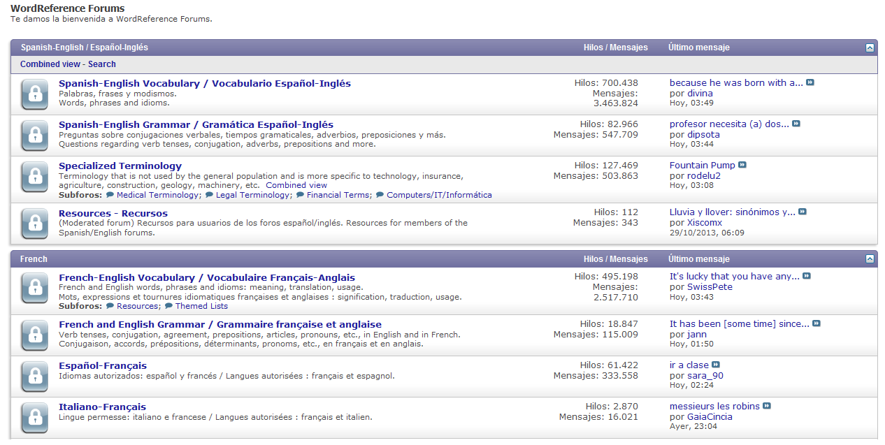885x445 pixels.
Task: Go to last post arrow for 'messieurs les robins'
Action: tap(767, 406)
